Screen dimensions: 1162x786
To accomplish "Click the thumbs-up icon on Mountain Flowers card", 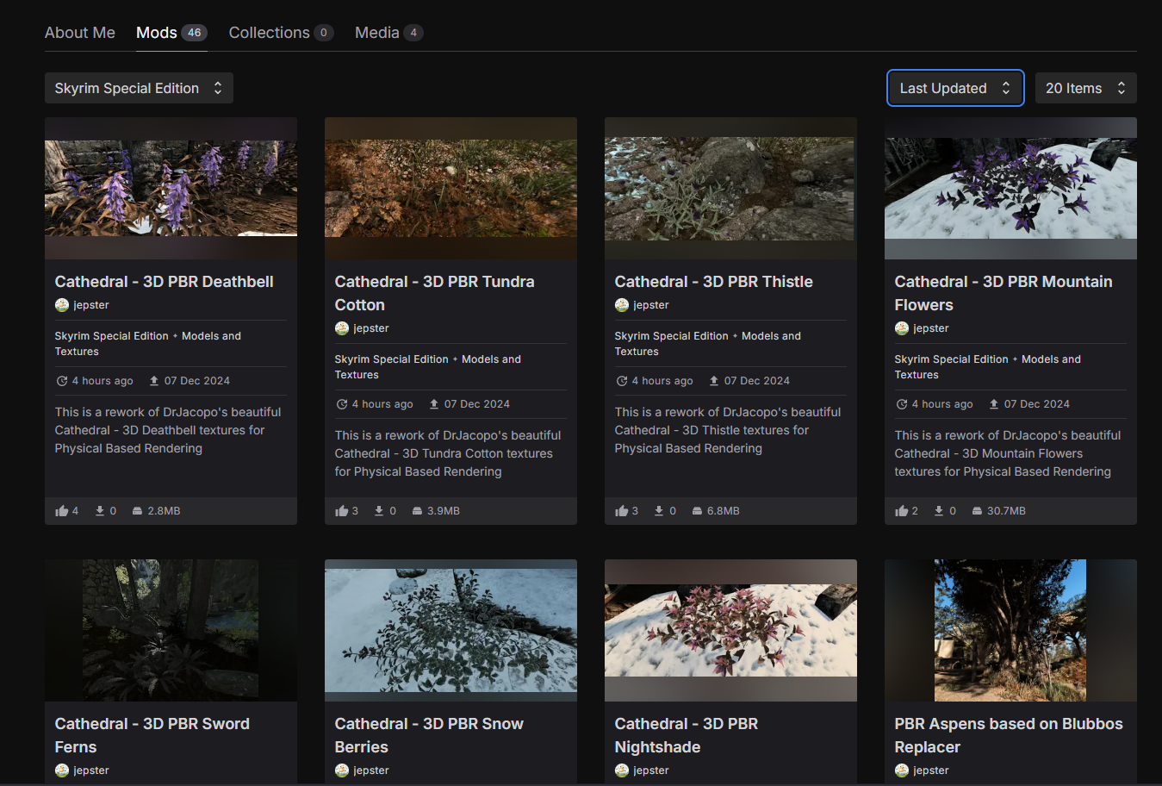I will [901, 511].
